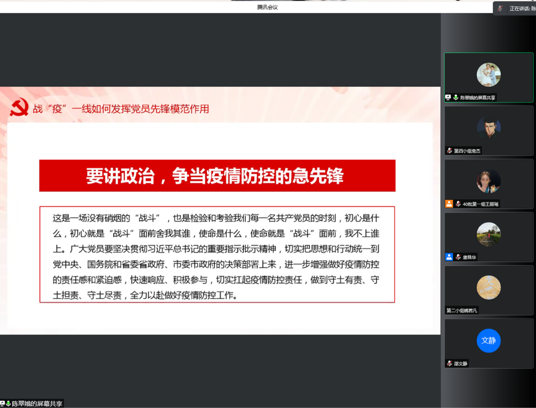This screenshot has height=408, width=536.
Task: Click the microphone icon in 正在讲话 indicator
Action: [x=501, y=8]
